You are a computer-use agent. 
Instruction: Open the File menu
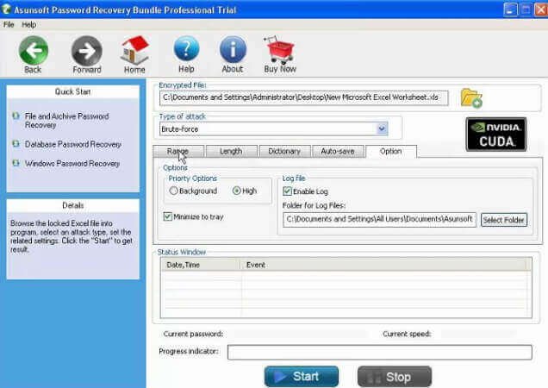click(9, 24)
